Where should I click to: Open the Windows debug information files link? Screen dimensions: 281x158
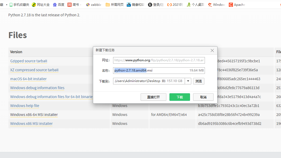tap(37, 88)
